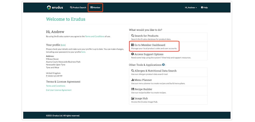Click 'Manage your local product codes' description

(154, 49)
